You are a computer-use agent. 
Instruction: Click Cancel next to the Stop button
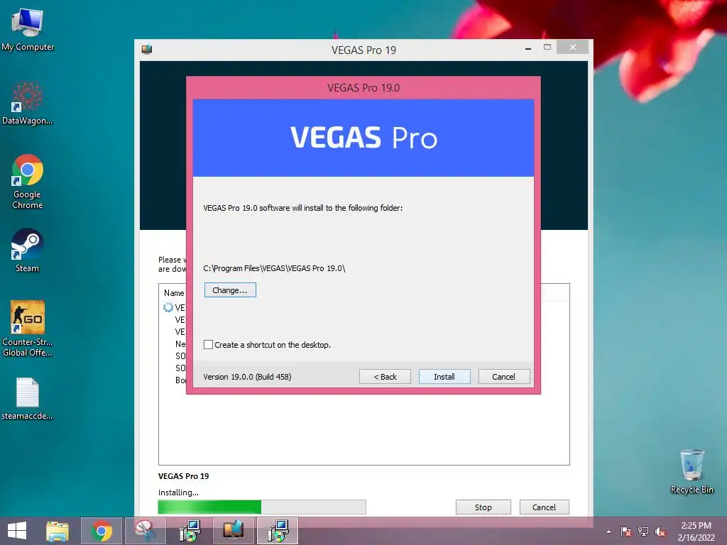[x=544, y=507]
